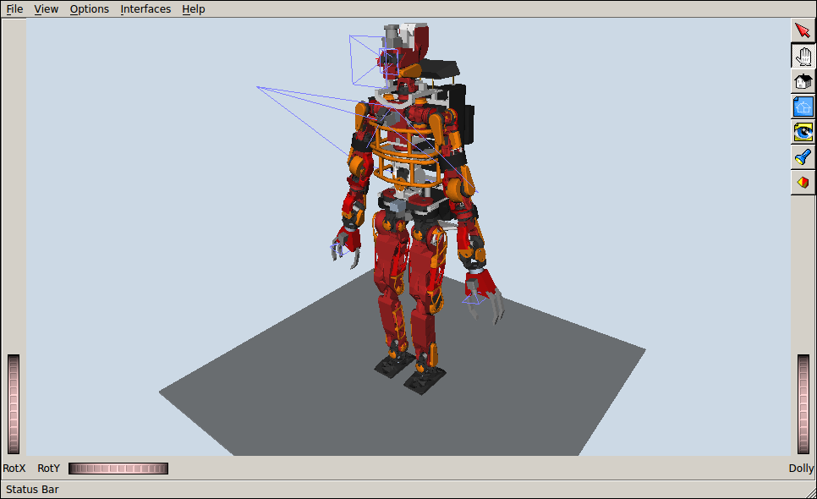Click the eye View All icon
This screenshot has width=817, height=499.
coord(803,132)
